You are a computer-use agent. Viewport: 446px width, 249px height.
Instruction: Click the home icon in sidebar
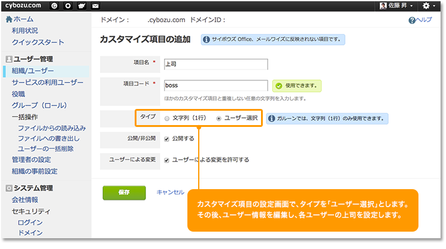coord(8,19)
